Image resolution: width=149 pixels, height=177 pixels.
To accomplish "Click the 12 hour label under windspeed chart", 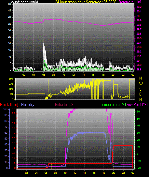I will coord(74,75).
